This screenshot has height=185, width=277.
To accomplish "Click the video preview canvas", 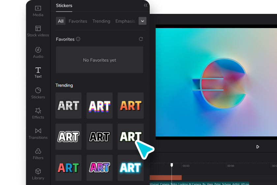I will coord(216,82).
